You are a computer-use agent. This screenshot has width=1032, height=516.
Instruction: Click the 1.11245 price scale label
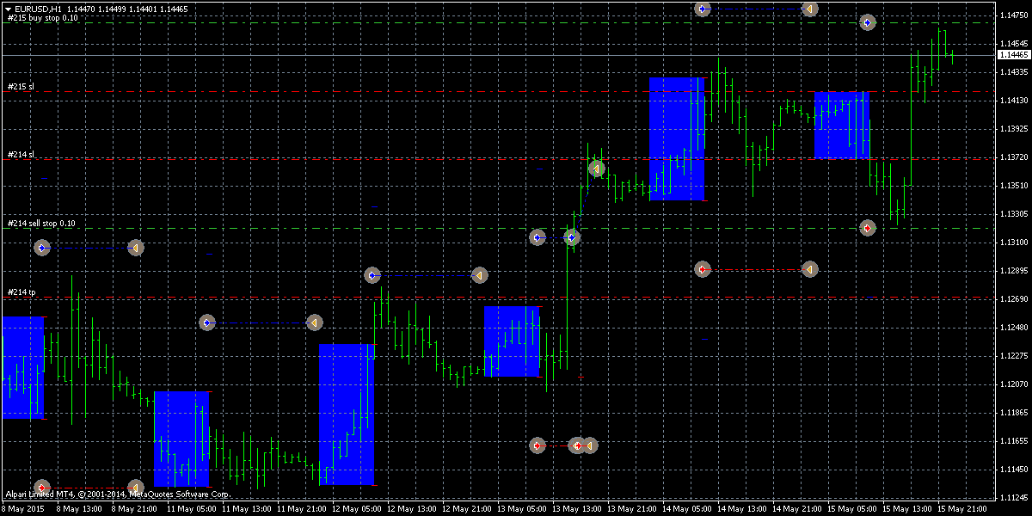click(1014, 497)
